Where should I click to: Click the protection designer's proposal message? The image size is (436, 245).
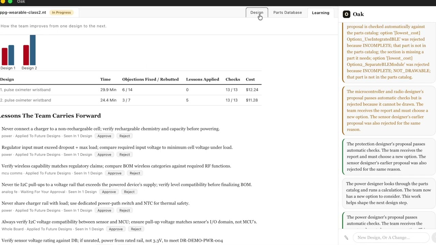(x=389, y=157)
